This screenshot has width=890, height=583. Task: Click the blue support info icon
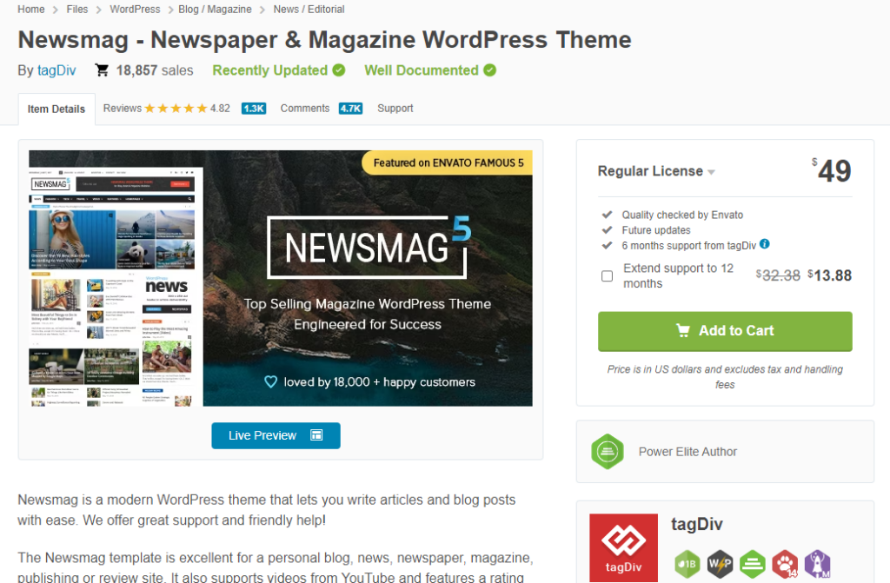[765, 244]
